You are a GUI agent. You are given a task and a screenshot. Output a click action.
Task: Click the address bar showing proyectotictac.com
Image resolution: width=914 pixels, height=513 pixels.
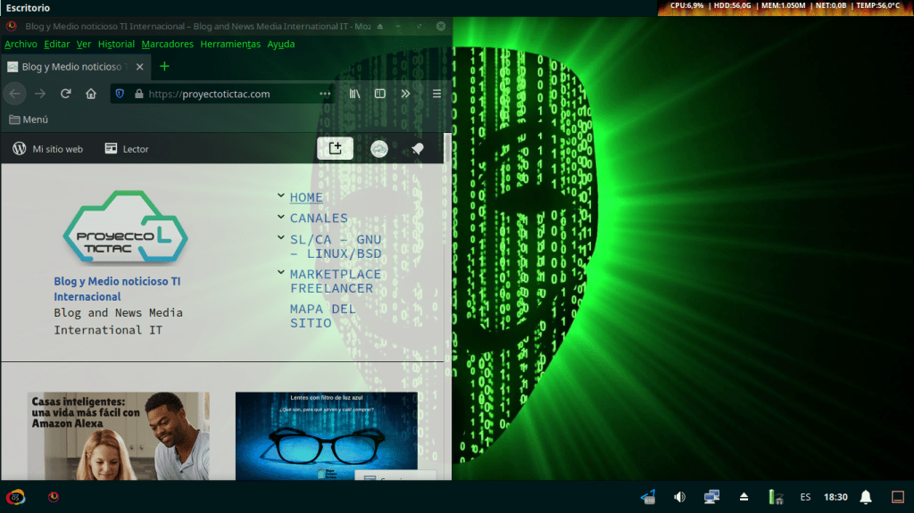[x=223, y=94]
